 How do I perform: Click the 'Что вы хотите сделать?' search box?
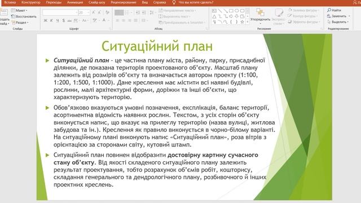click(196, 2)
